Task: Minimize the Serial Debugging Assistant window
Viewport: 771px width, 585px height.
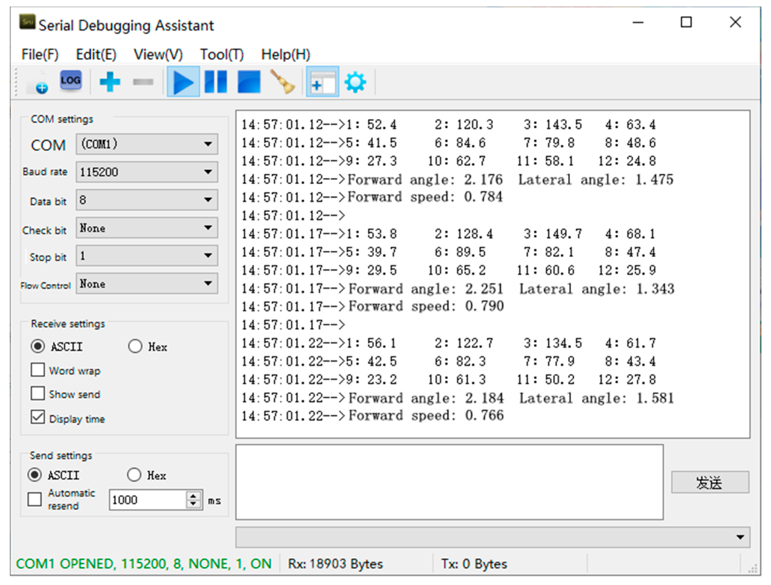Action: pyautogui.click(x=638, y=23)
